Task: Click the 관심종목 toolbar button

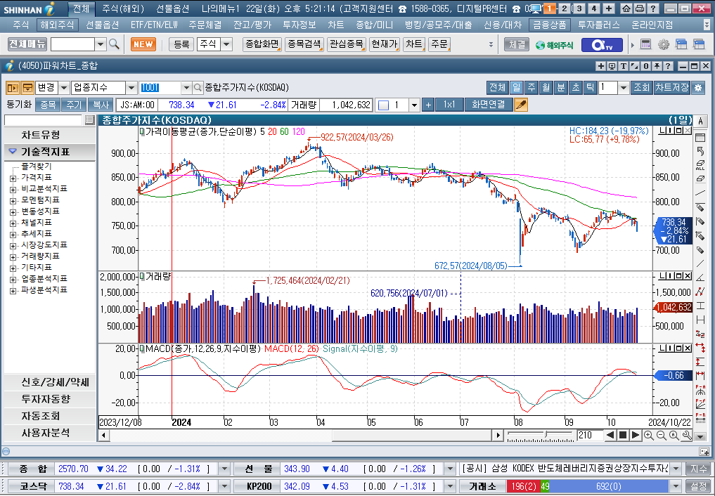Action: [346, 44]
